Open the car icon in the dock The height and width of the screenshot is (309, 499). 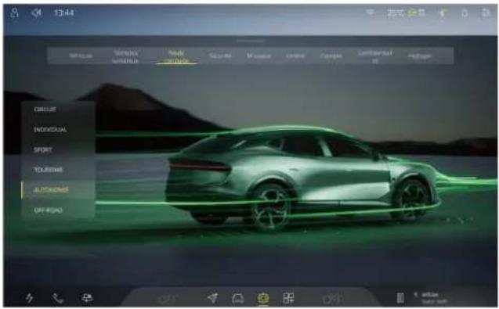coord(237,298)
